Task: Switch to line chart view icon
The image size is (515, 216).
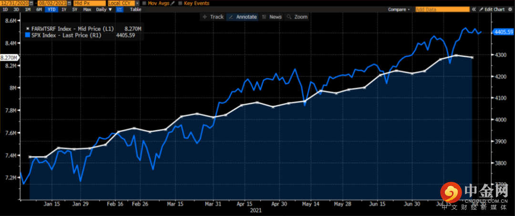Action: [x=120, y=10]
